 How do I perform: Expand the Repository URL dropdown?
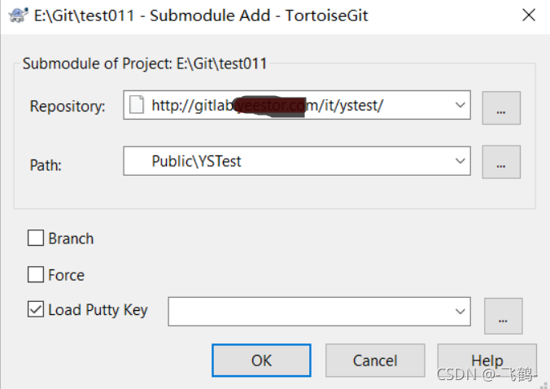[460, 105]
